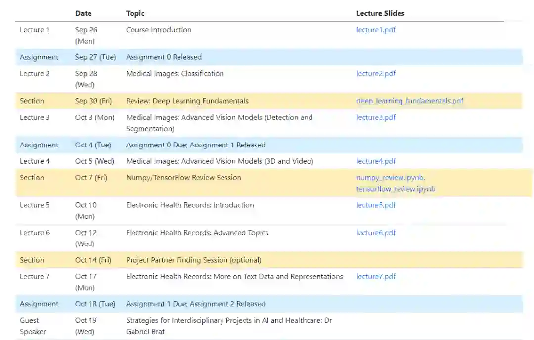Click the Lecture Slides column header
This screenshot has height=340, width=534.
pyautogui.click(x=380, y=13)
